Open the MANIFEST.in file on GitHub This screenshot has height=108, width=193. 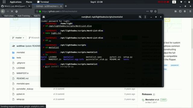(x=23, y=73)
